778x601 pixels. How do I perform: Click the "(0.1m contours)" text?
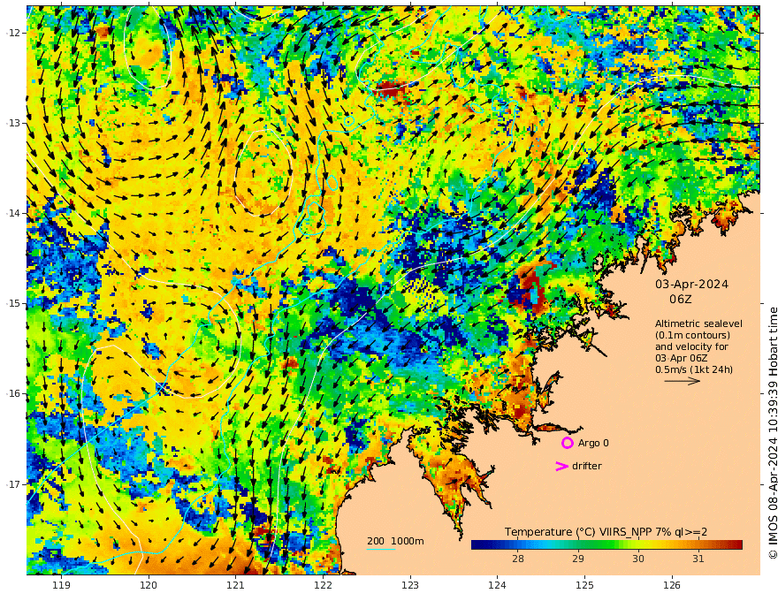[692, 335]
